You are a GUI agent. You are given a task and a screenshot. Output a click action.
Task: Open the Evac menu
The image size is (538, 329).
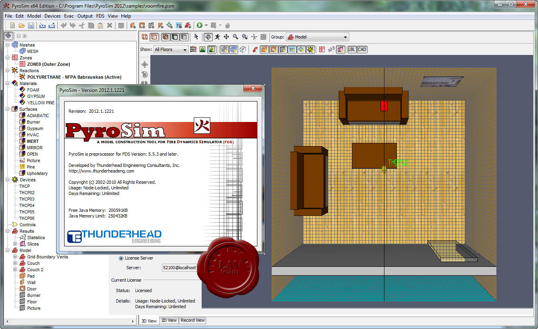coord(69,16)
